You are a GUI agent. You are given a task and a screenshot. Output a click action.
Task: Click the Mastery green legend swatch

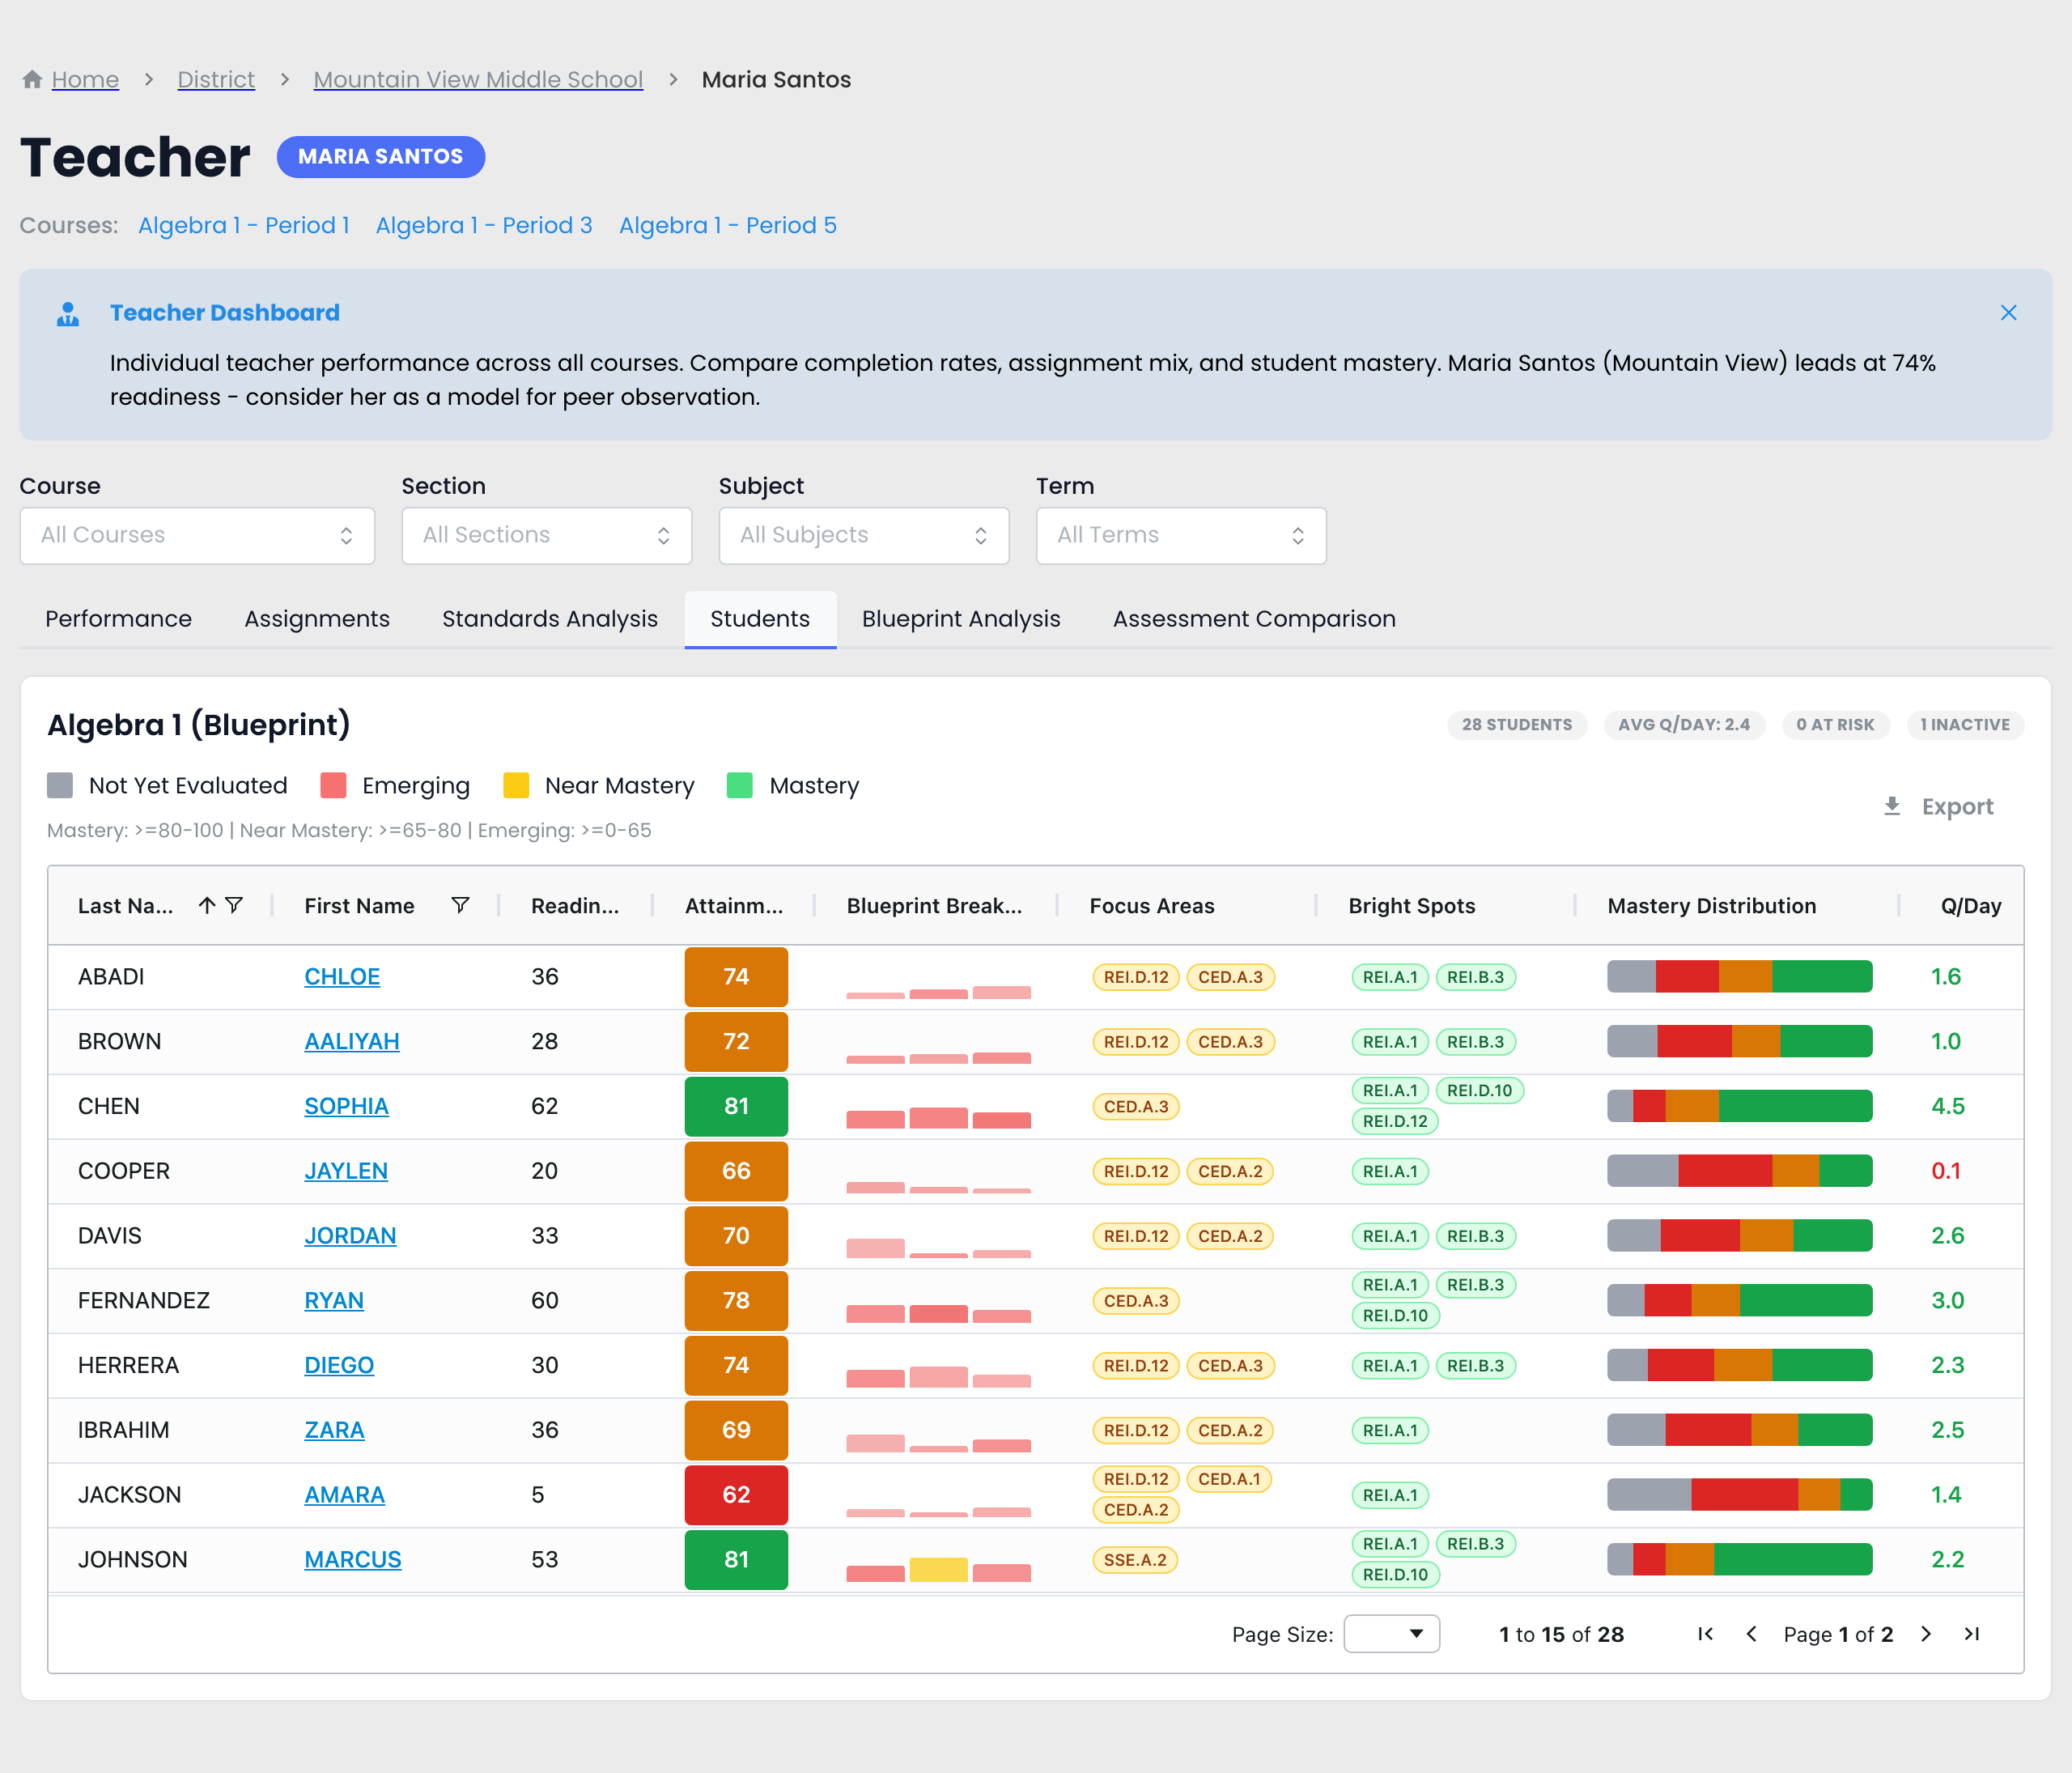740,785
